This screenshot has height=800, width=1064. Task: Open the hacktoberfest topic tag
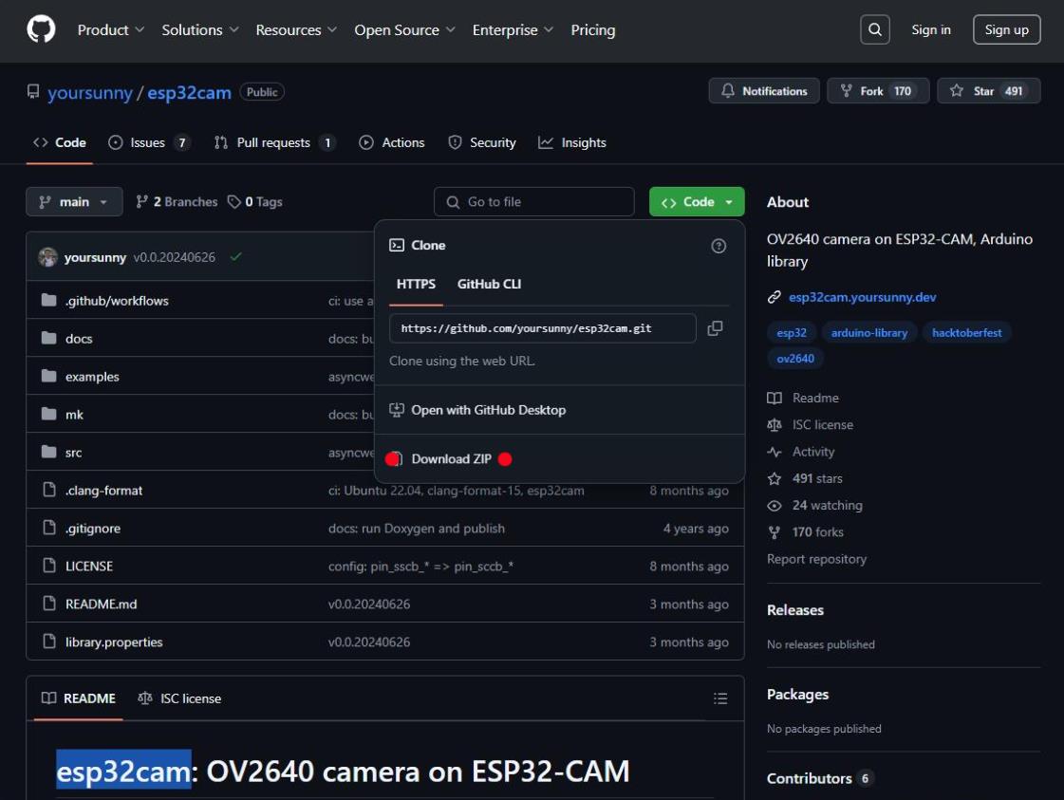click(966, 332)
